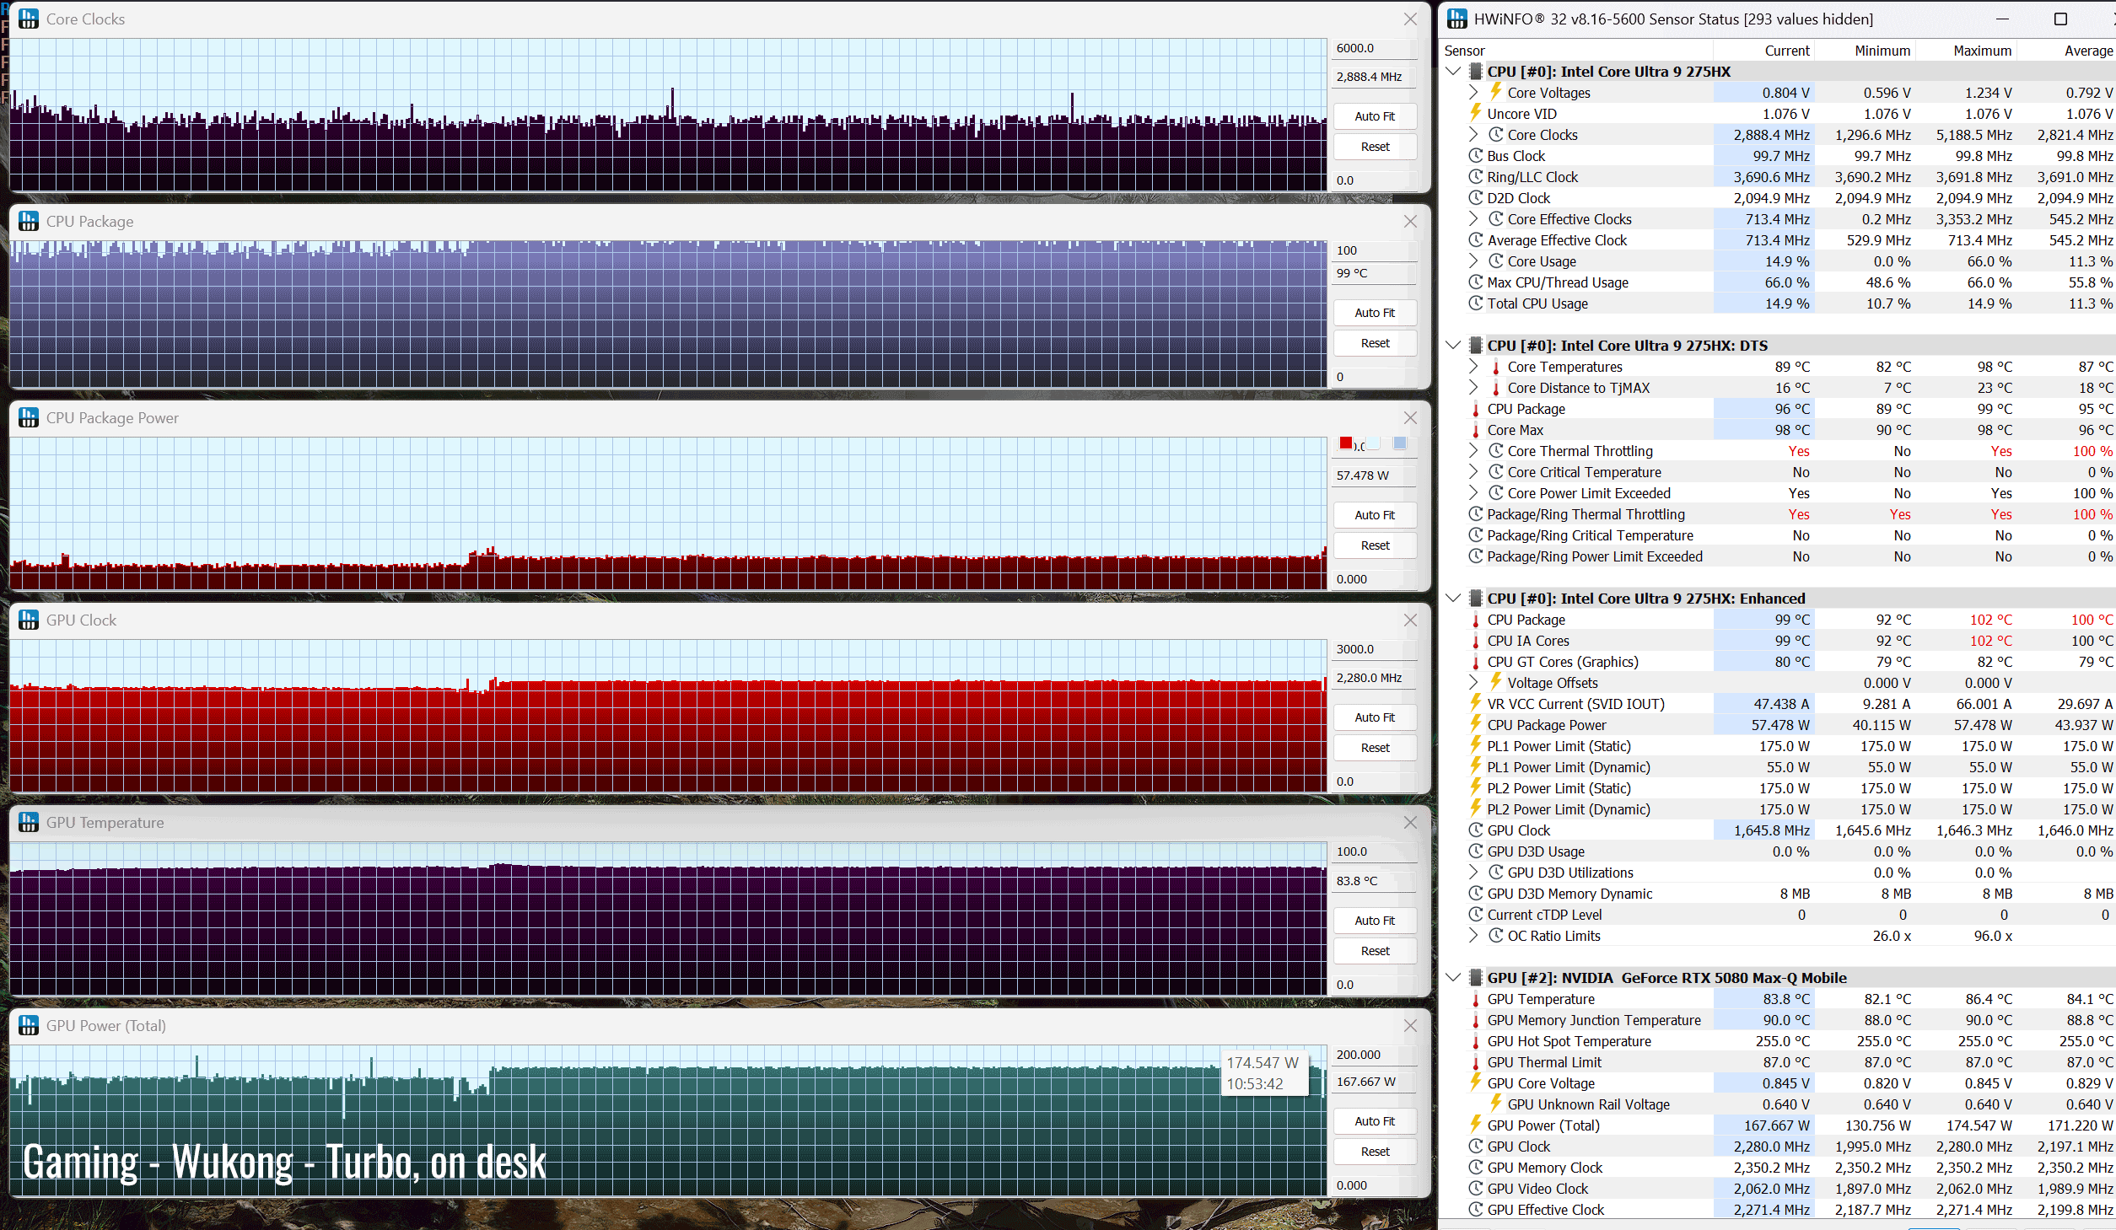
Task: Click the thermometer icon beside CPU GT Cores (Graphics)
Action: pos(1476,662)
